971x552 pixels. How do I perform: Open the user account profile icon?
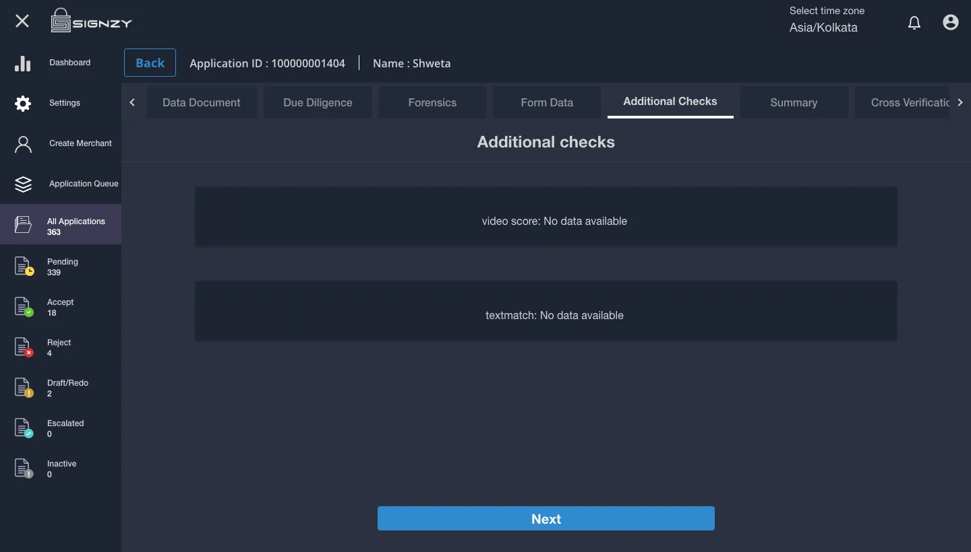[x=951, y=22]
